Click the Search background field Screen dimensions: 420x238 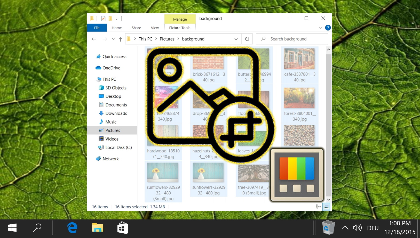292,39
